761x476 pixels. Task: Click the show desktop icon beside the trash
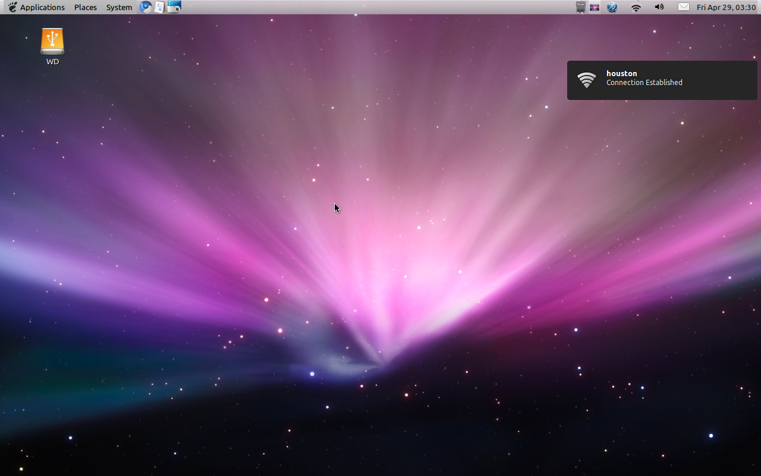[595, 7]
